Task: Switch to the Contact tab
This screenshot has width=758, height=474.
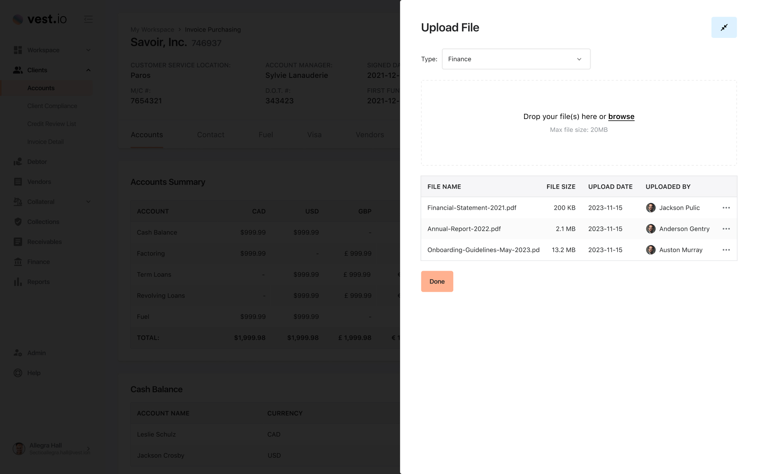Action: pyautogui.click(x=210, y=135)
